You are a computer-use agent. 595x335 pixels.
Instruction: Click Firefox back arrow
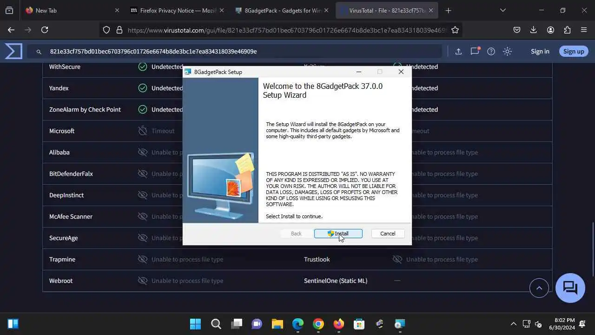click(x=11, y=30)
